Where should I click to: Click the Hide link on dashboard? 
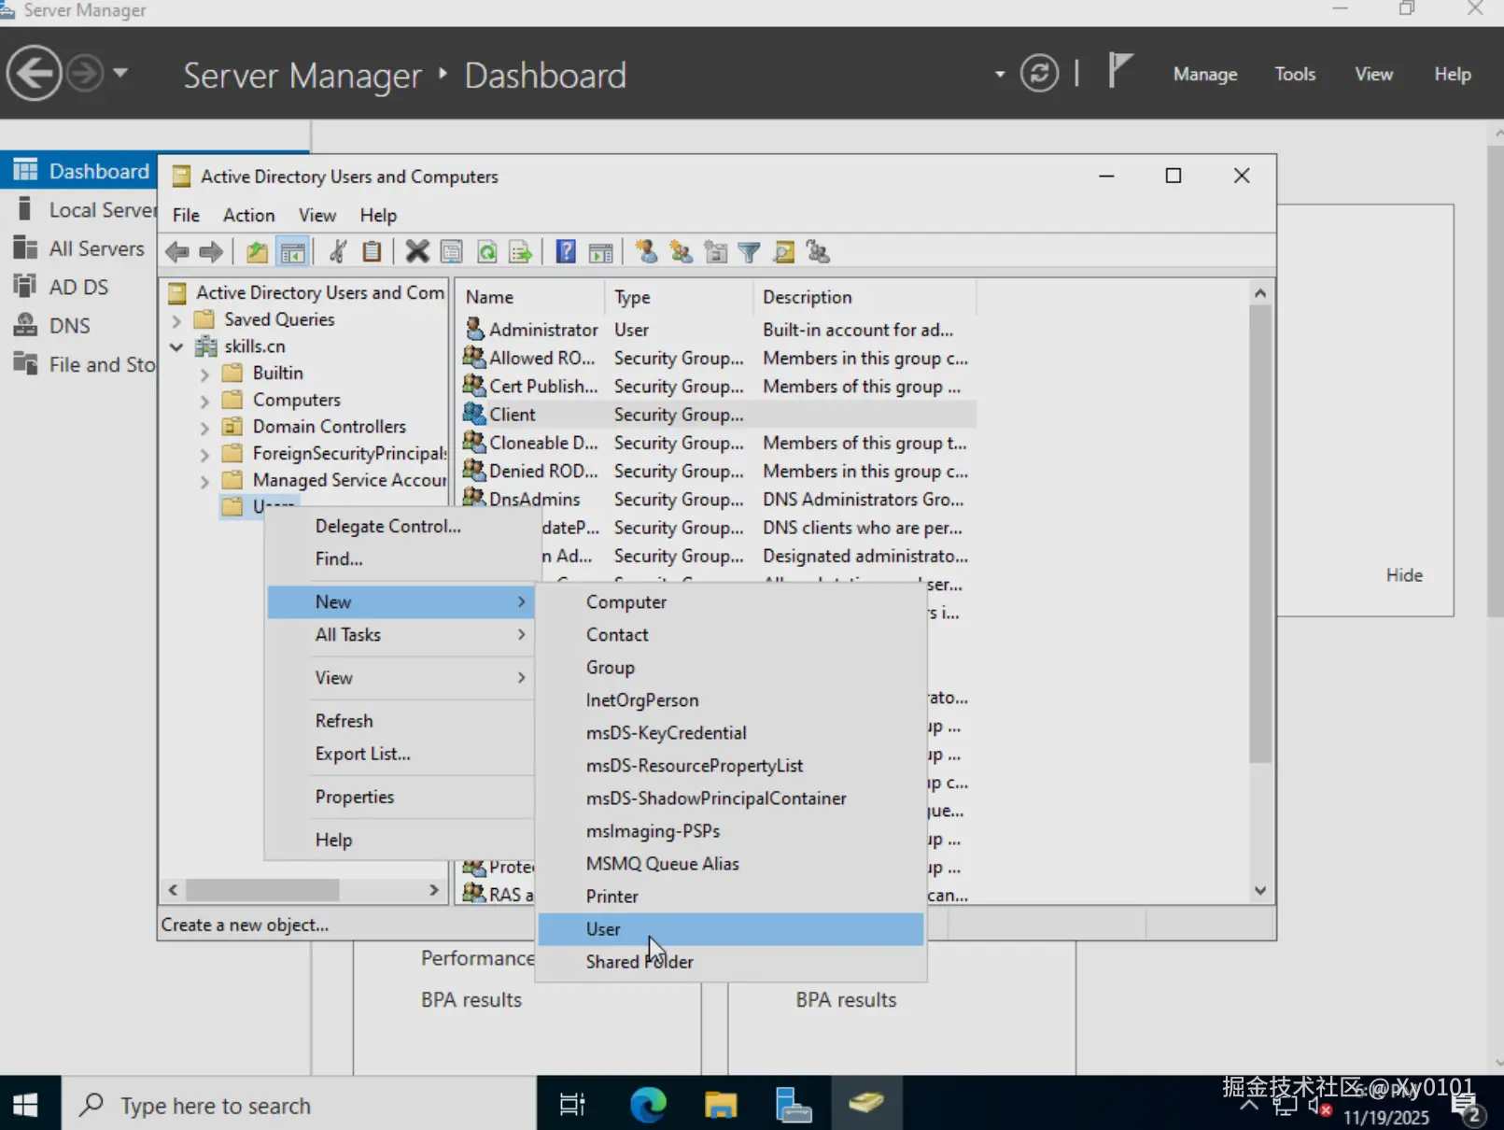tap(1403, 575)
